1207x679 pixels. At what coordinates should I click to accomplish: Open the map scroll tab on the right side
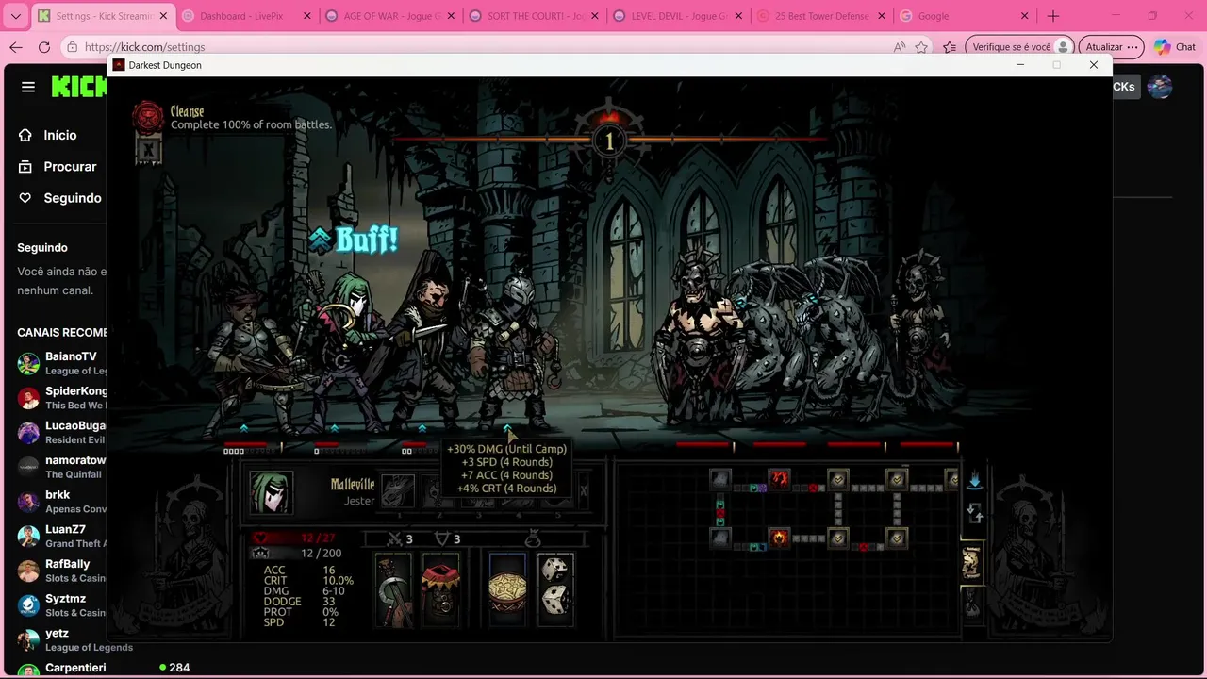point(971,563)
